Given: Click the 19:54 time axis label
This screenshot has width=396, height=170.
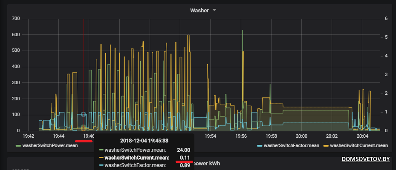Looking at the screenshot, I should click(211, 136).
